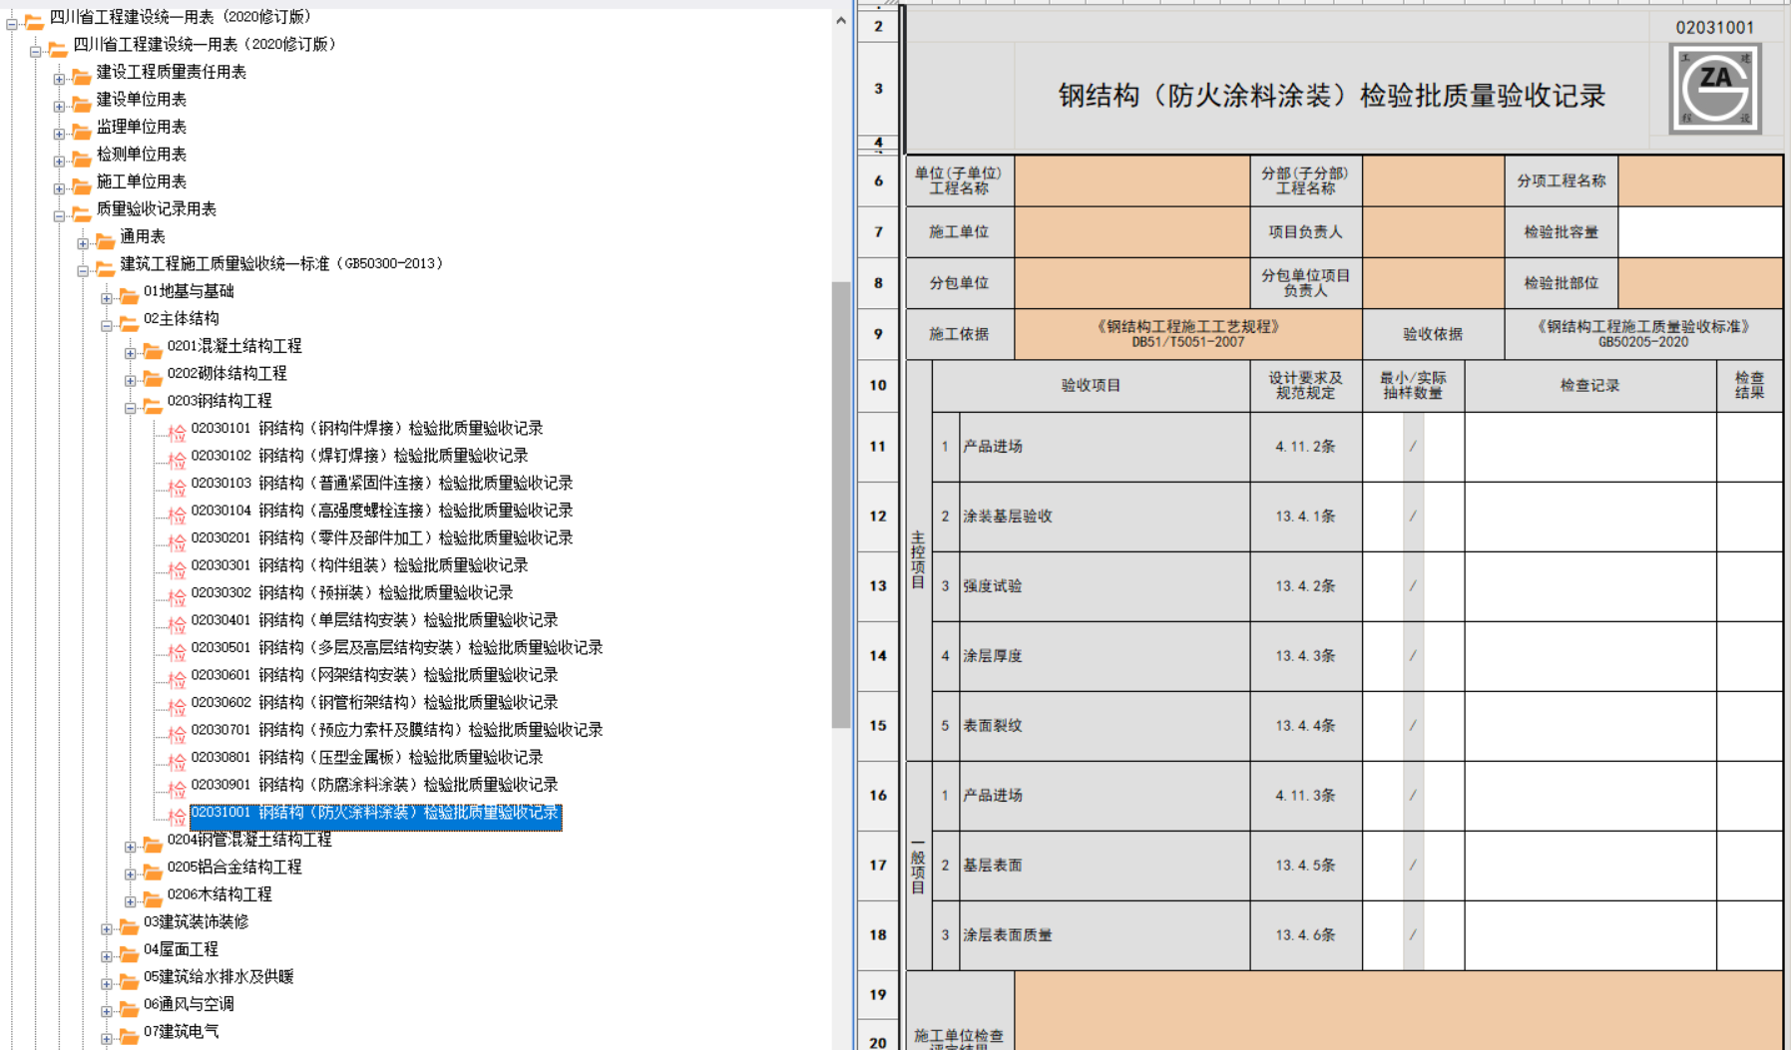Click the 02031001 防火涂料涂装 form icon
The height and width of the screenshot is (1050, 1791).
[x=177, y=816]
